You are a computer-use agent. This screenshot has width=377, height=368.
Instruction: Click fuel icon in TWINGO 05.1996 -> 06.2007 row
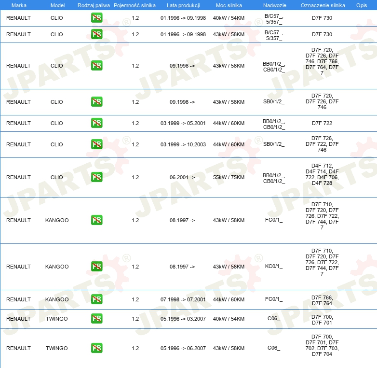pos(96,348)
